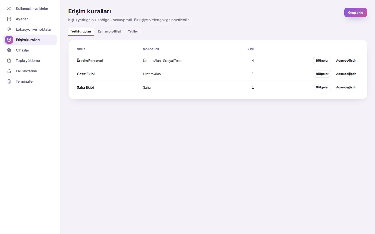Open the Terminaller device icon
Viewport: 375px width, 234px height.
pos(9,81)
